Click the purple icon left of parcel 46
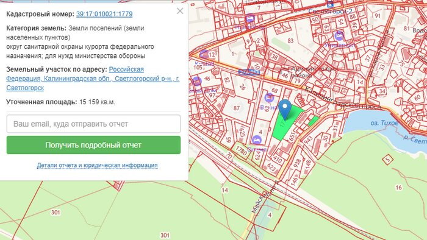Screen dimensions: 427x240 click(x=196, y=81)
